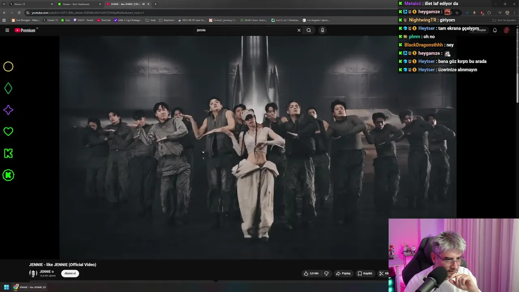The image size is (519, 292).
Task: Open the 2025-09-06 Spor bookmark
Action: (192, 20)
